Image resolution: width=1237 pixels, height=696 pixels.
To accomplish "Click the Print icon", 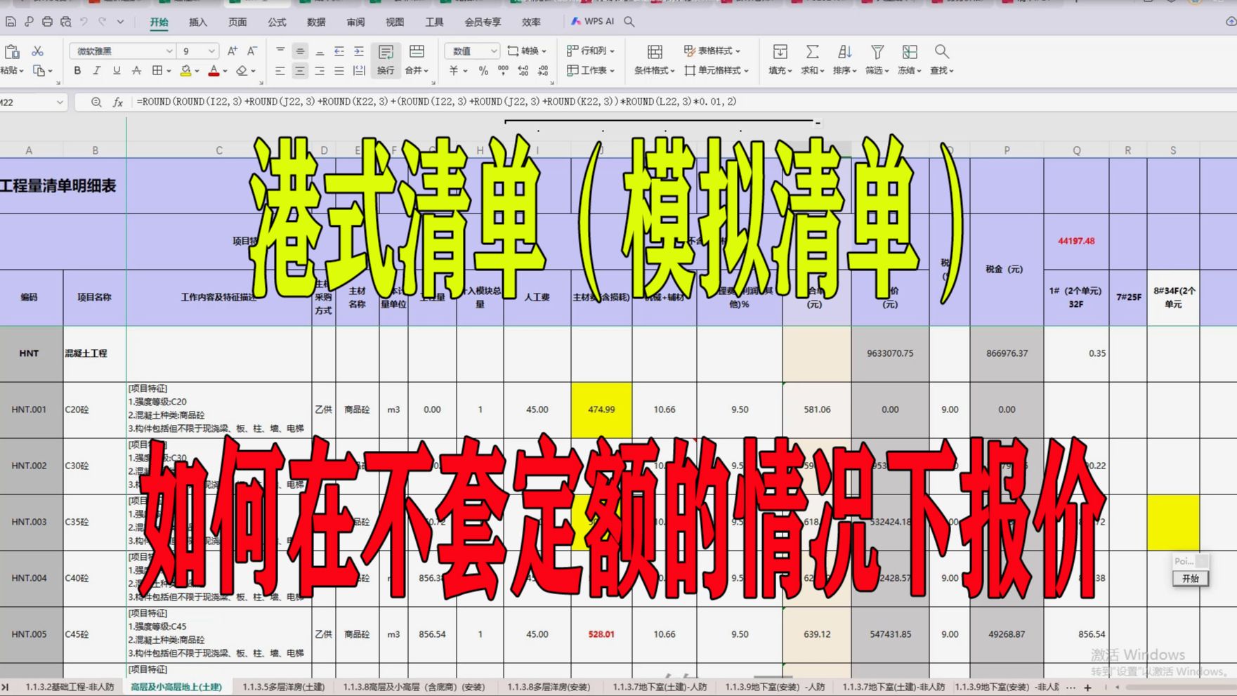I will [47, 22].
